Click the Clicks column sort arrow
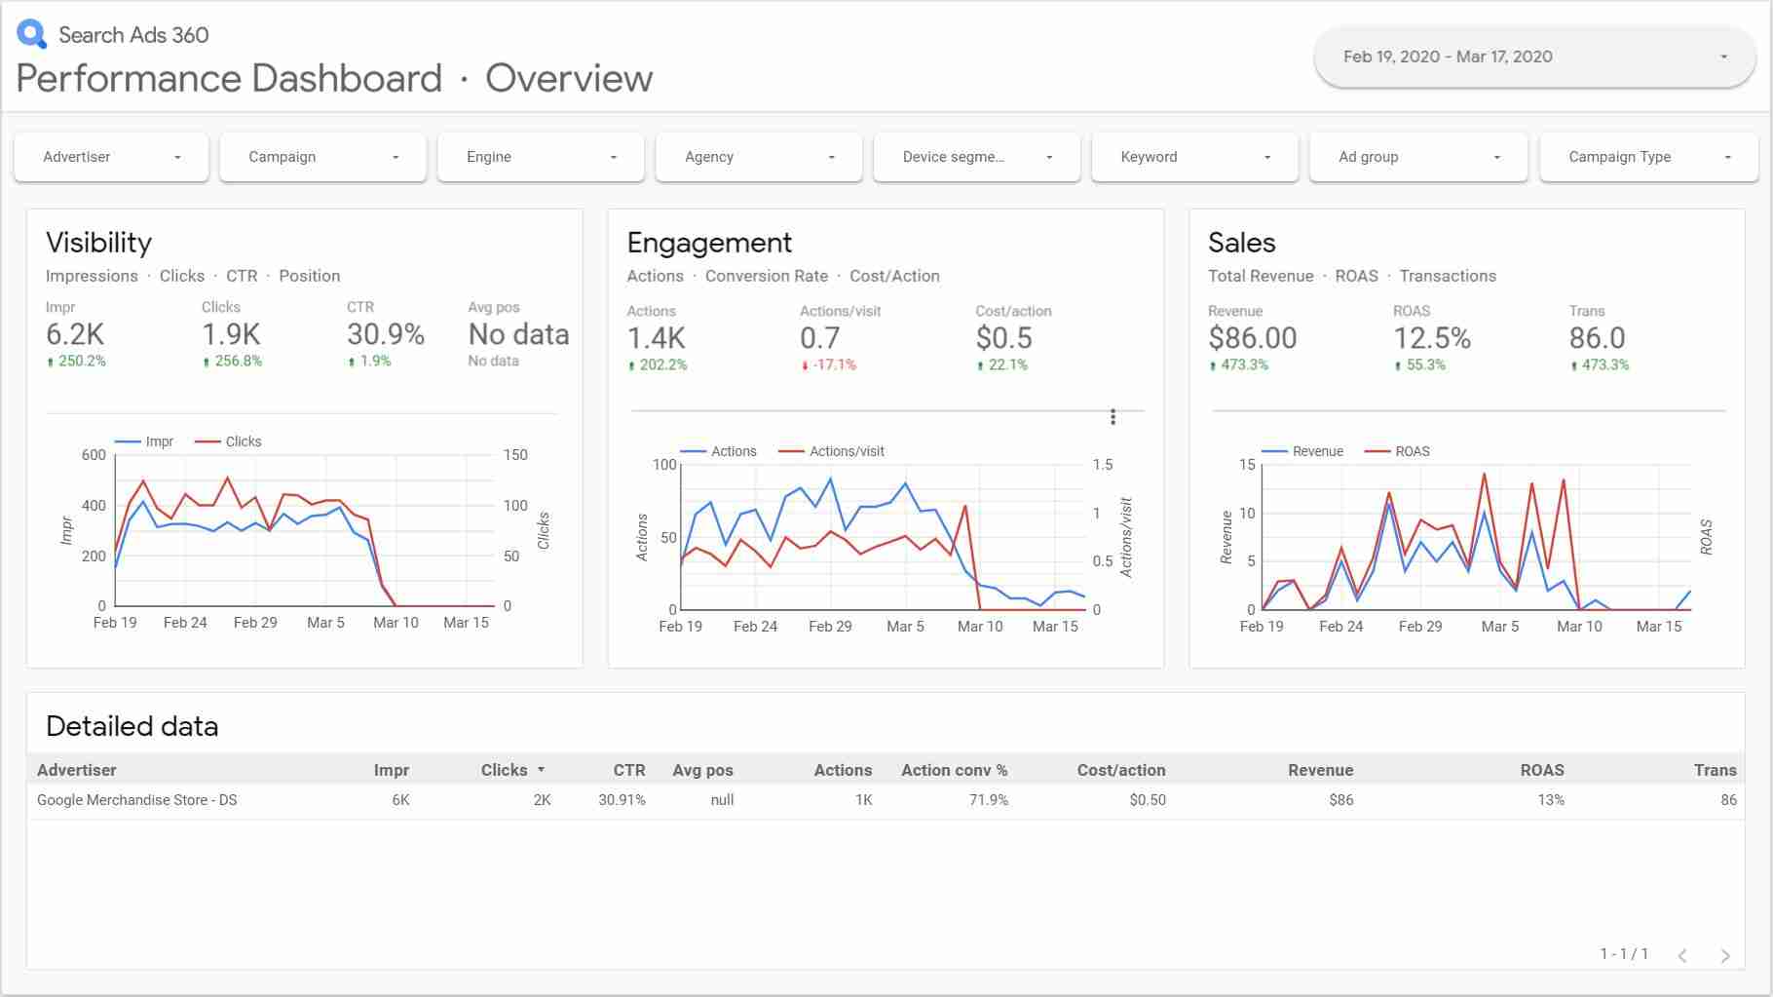This screenshot has width=1773, height=997. point(541,770)
